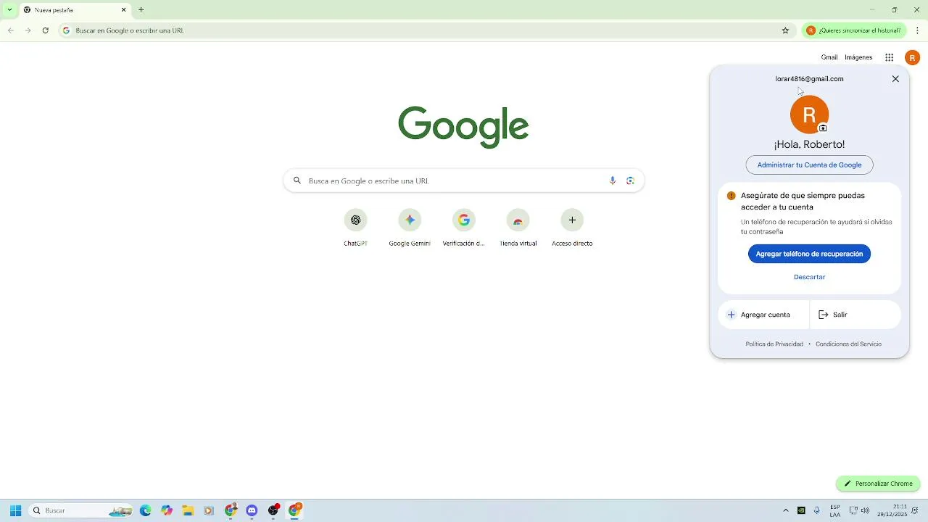Open a new tab with plus button
The width and height of the screenshot is (928, 522).
click(x=141, y=10)
